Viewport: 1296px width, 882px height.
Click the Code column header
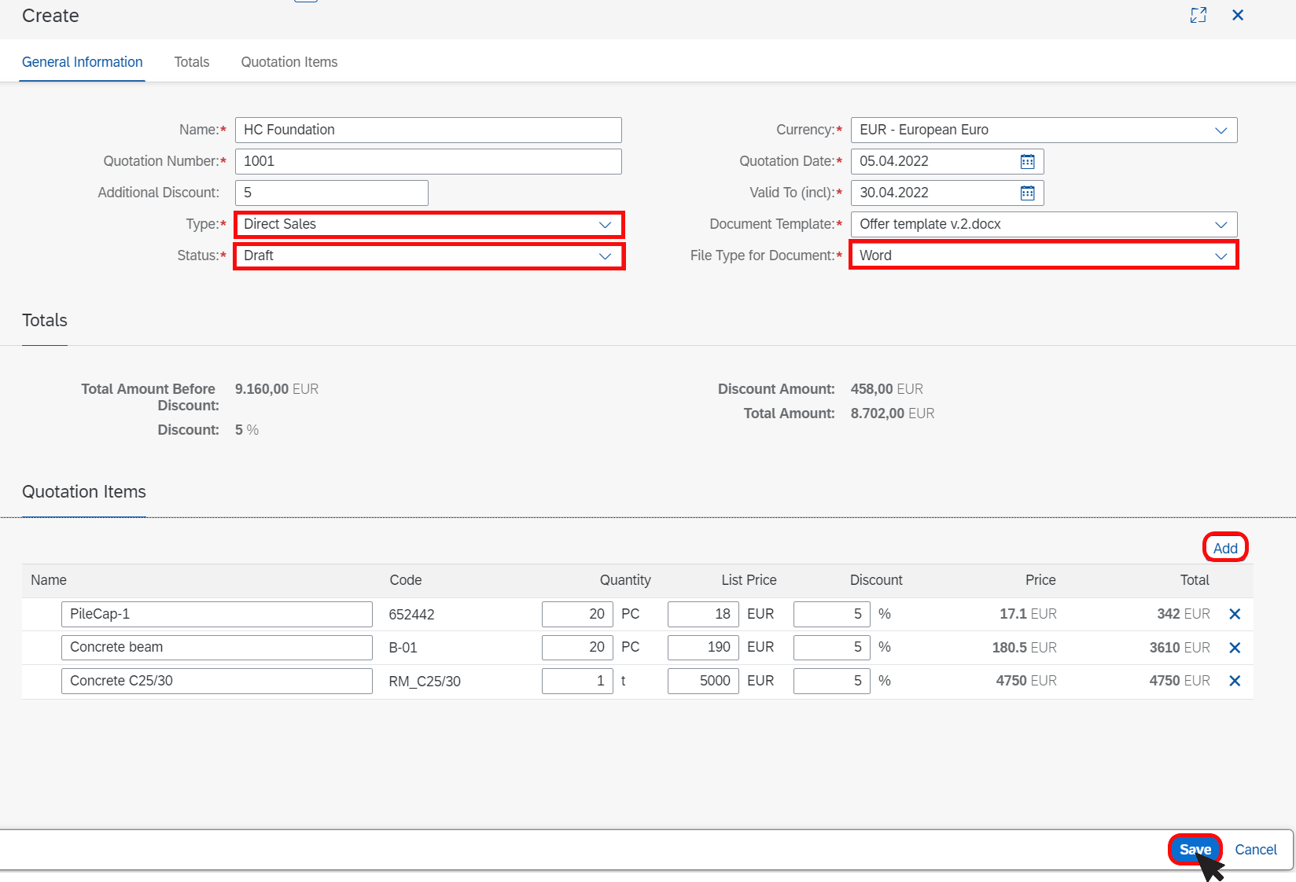click(x=406, y=580)
